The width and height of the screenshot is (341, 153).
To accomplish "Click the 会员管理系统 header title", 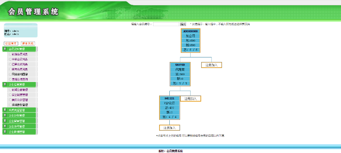I will pos(33,12).
